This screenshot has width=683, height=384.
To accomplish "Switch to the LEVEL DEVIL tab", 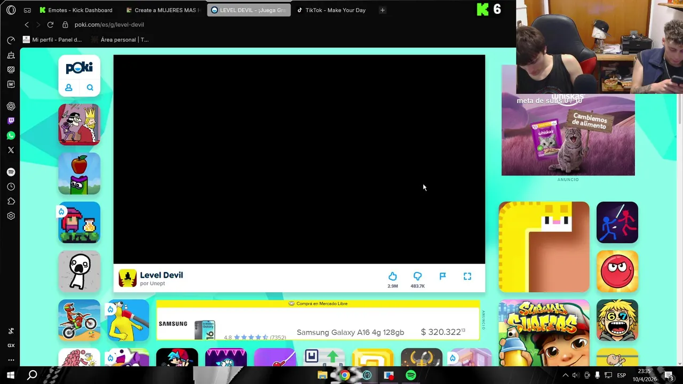I will point(249,10).
